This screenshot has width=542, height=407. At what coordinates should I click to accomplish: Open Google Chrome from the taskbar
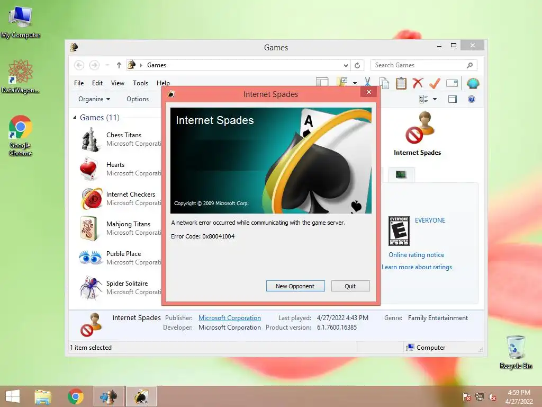click(75, 396)
